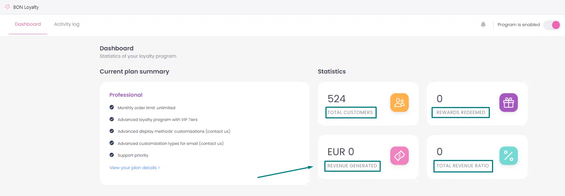
Task: Click the Professional plan name
Action: pos(126,95)
